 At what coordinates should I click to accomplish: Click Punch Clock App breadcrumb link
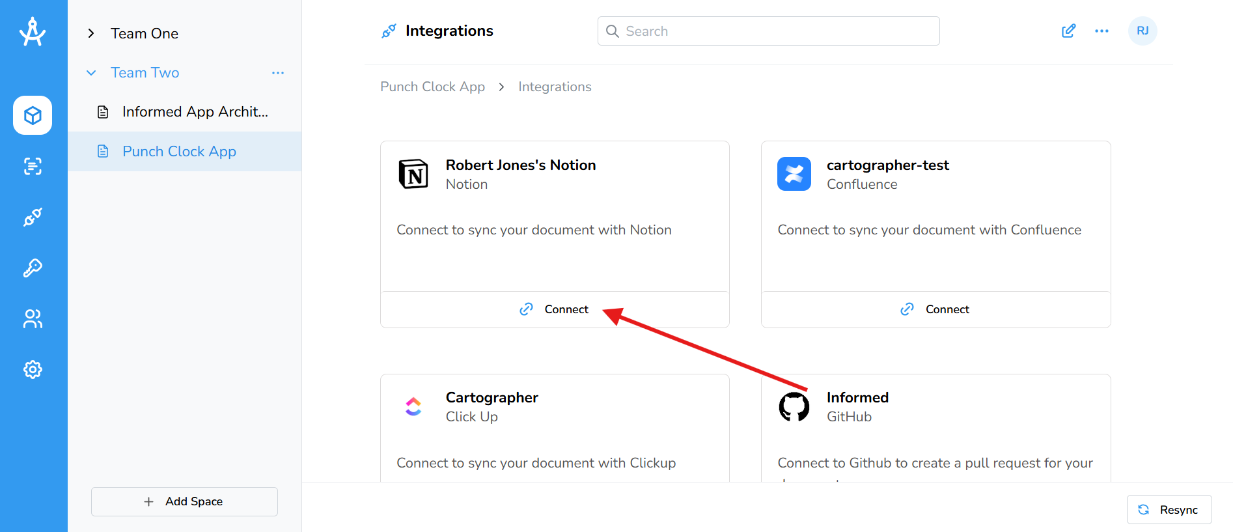click(432, 87)
